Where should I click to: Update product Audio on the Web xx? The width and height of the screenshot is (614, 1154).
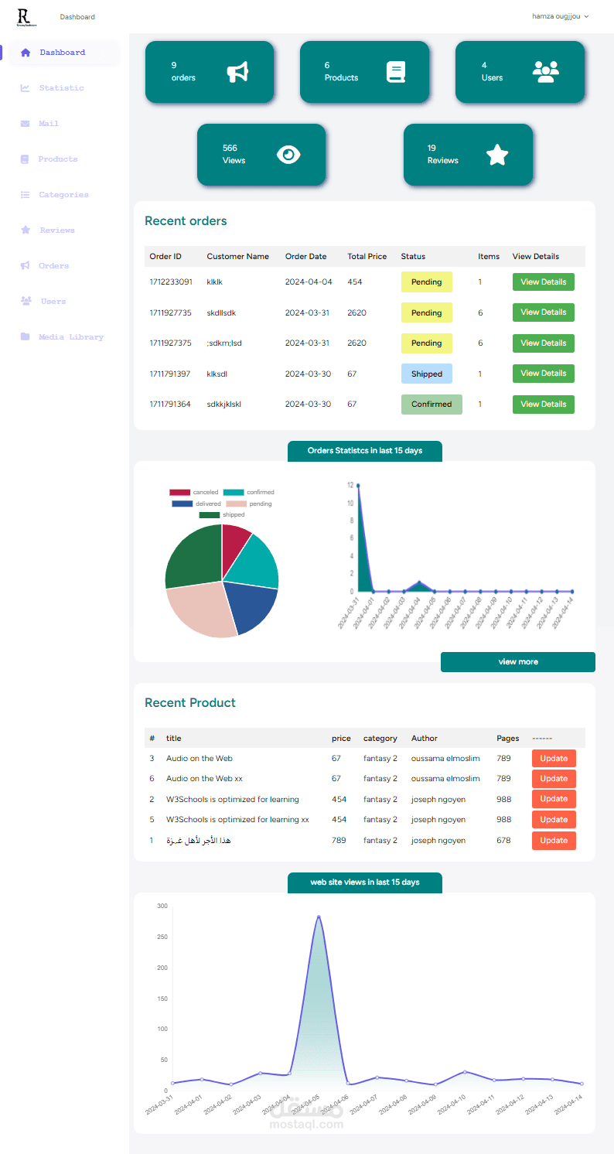[x=554, y=779]
